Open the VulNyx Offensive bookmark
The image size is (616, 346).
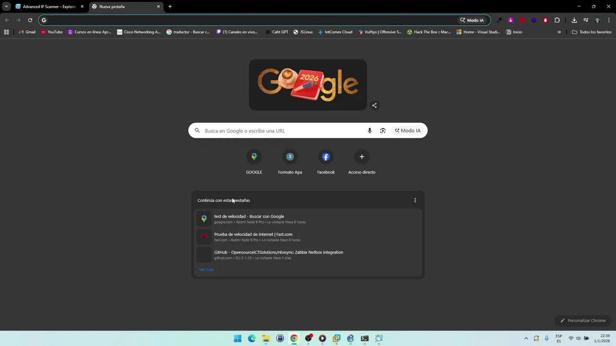[x=380, y=32]
